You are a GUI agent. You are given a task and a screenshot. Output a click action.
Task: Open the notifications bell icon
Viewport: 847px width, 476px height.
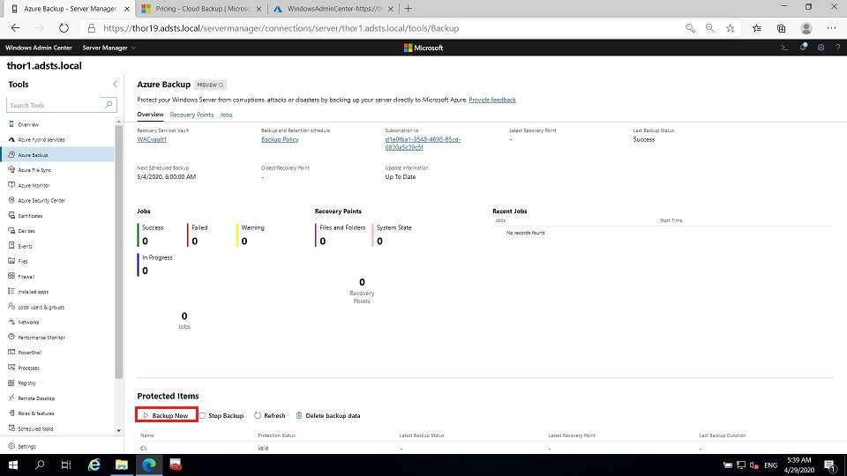803,48
